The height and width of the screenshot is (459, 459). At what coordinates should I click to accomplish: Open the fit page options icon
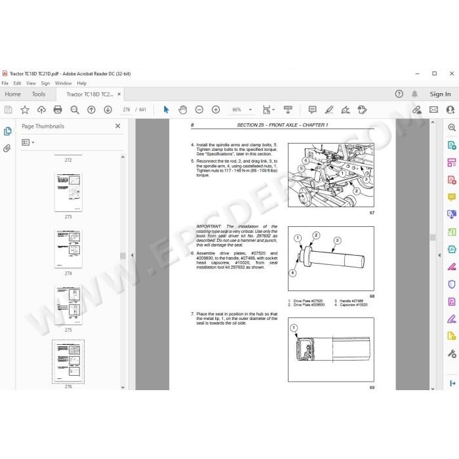267,110
